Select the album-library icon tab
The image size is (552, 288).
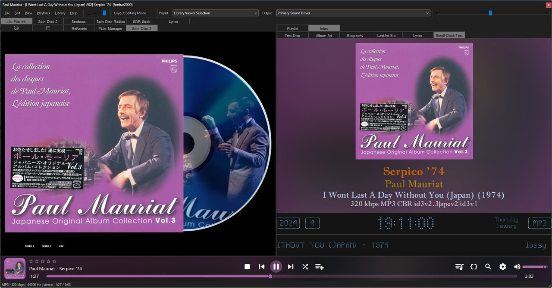point(16,28)
